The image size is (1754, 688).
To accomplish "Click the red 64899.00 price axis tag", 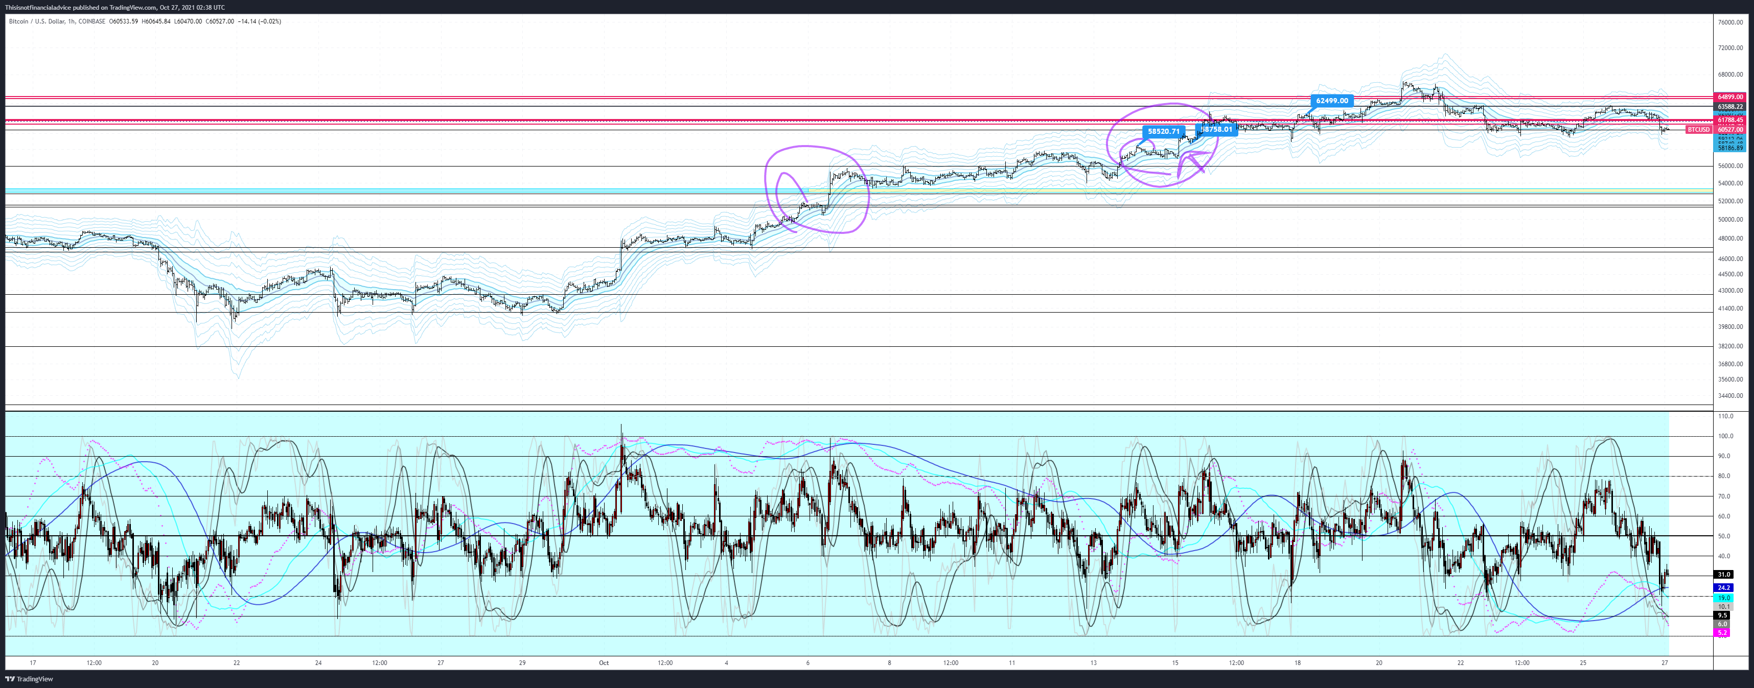I will point(1730,98).
